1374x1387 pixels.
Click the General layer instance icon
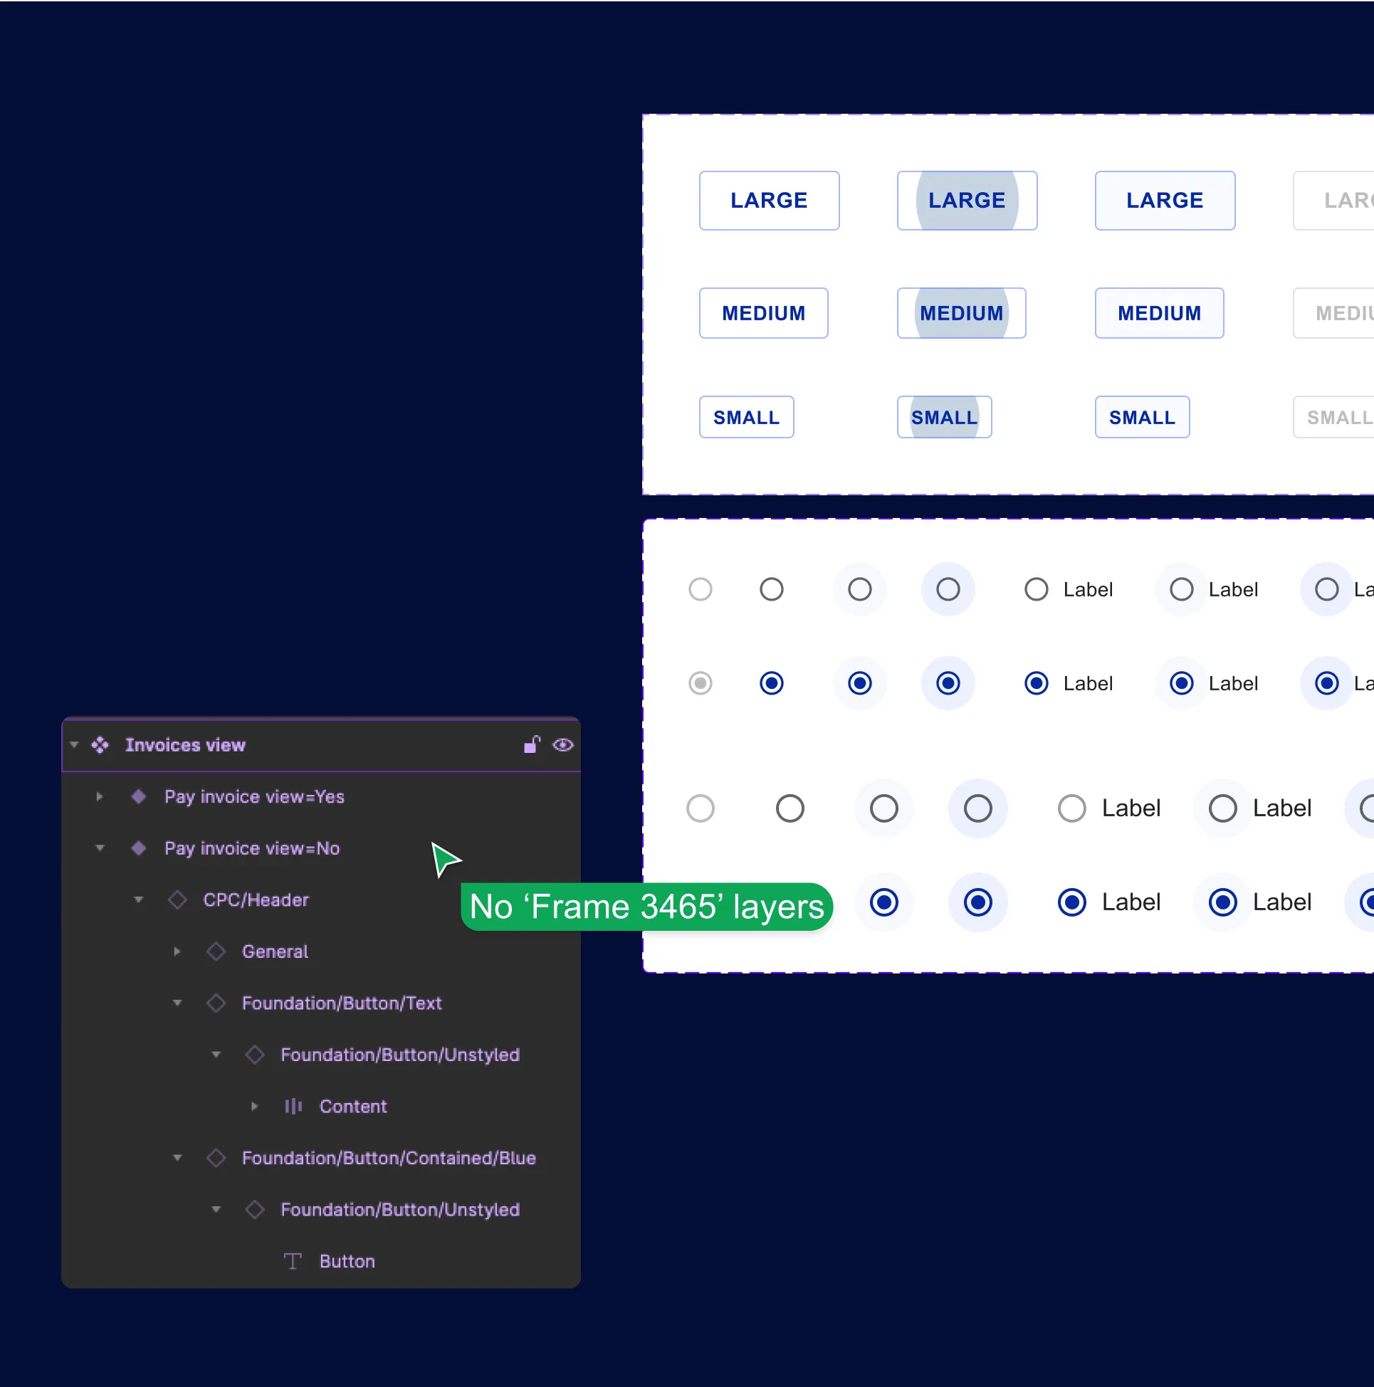point(216,951)
